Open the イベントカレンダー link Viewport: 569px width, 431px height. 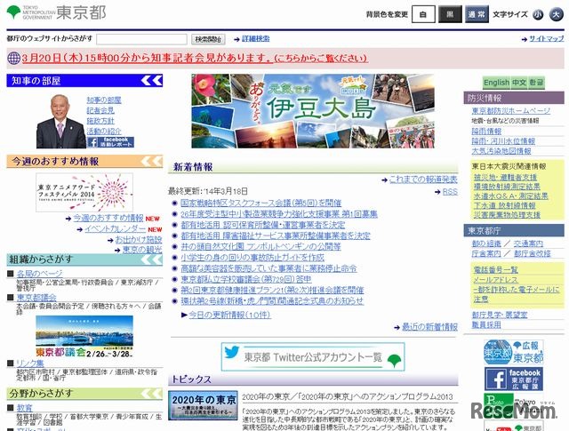coord(115,229)
